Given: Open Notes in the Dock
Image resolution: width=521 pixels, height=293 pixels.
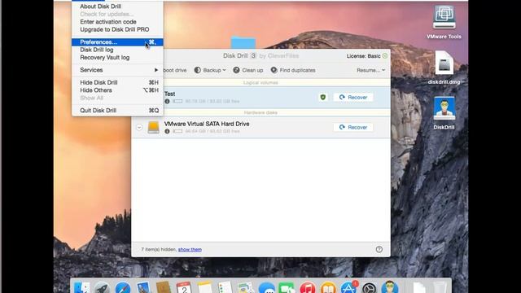Looking at the screenshot, I should [204, 287].
